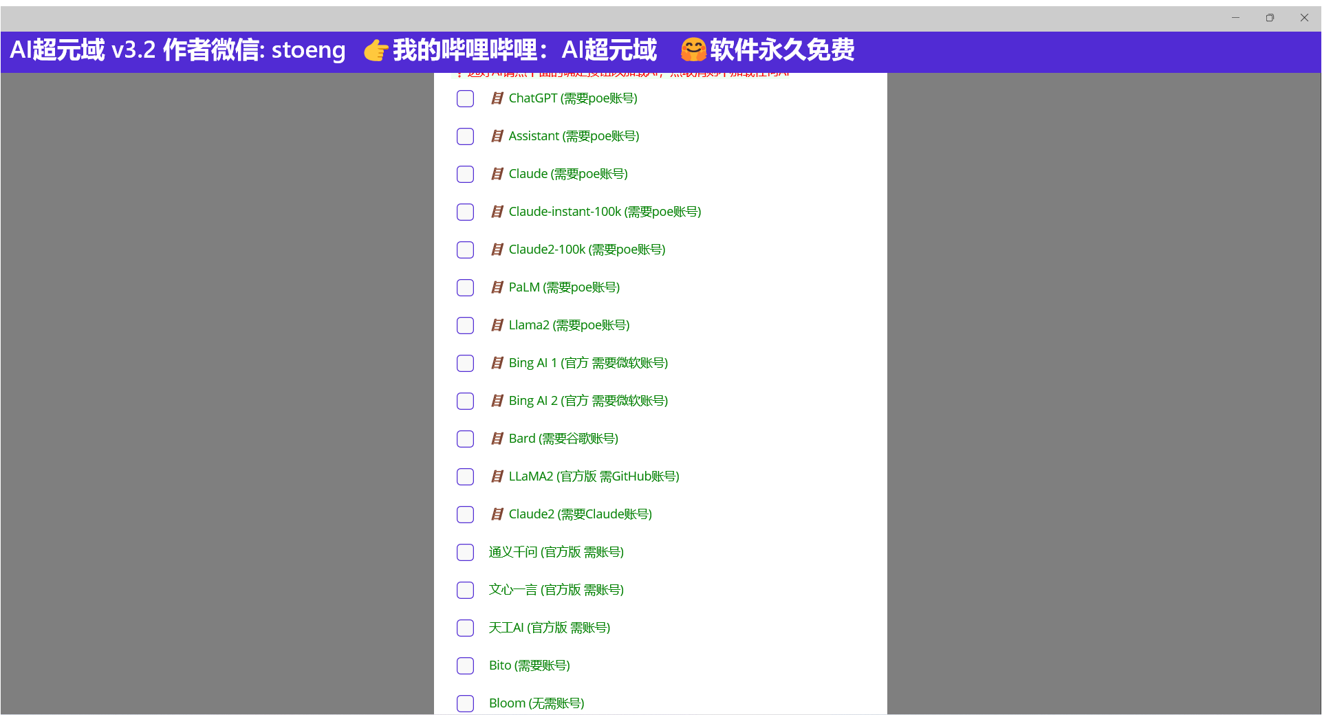The width and height of the screenshot is (1322, 715).
Task: Click the ladder icon next to Claude
Action: (497, 174)
